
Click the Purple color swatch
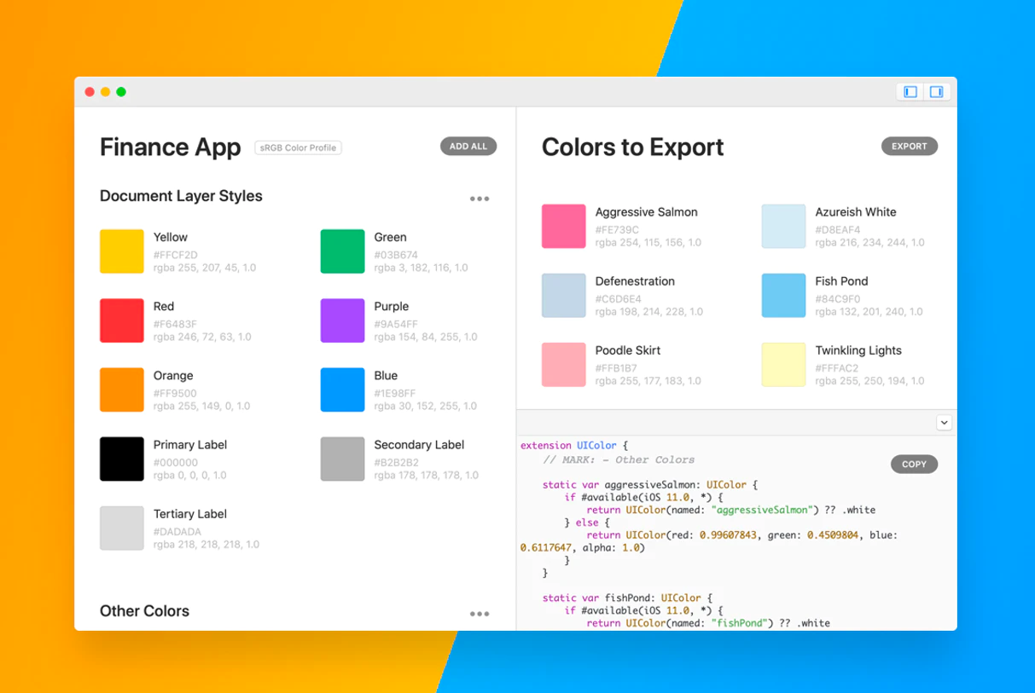click(342, 321)
